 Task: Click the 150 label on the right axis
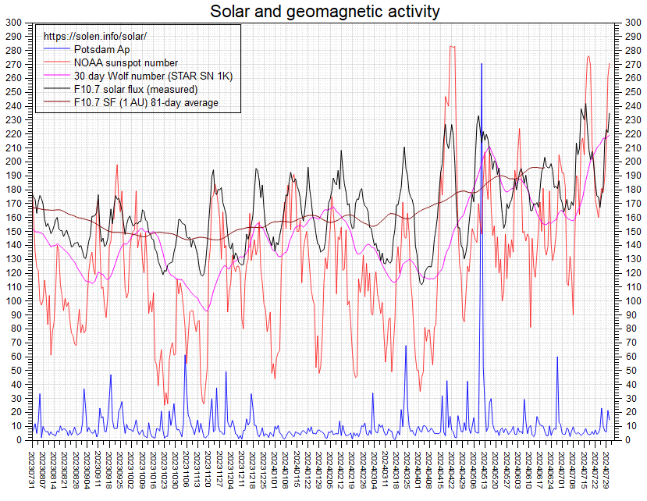633,232
